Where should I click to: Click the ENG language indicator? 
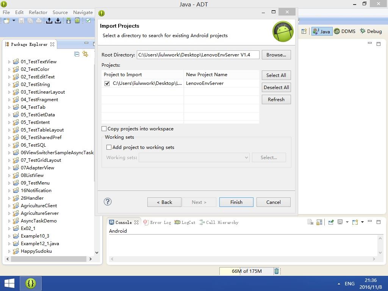350,283
